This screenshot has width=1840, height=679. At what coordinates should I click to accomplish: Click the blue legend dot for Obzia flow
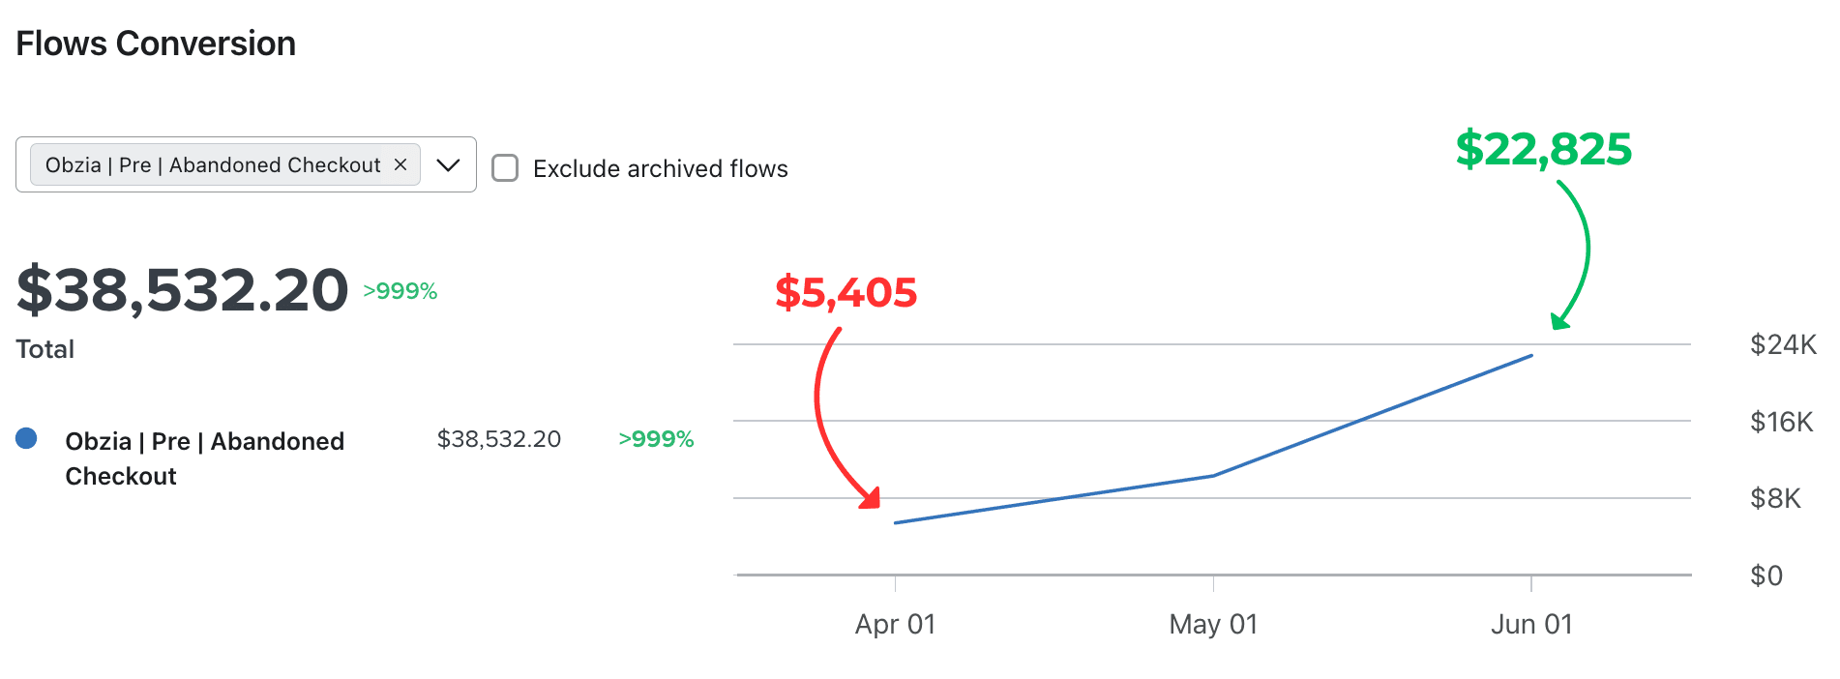[27, 439]
